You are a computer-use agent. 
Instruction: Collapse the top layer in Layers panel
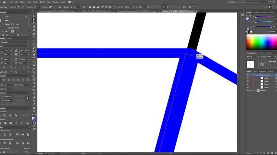255,75
